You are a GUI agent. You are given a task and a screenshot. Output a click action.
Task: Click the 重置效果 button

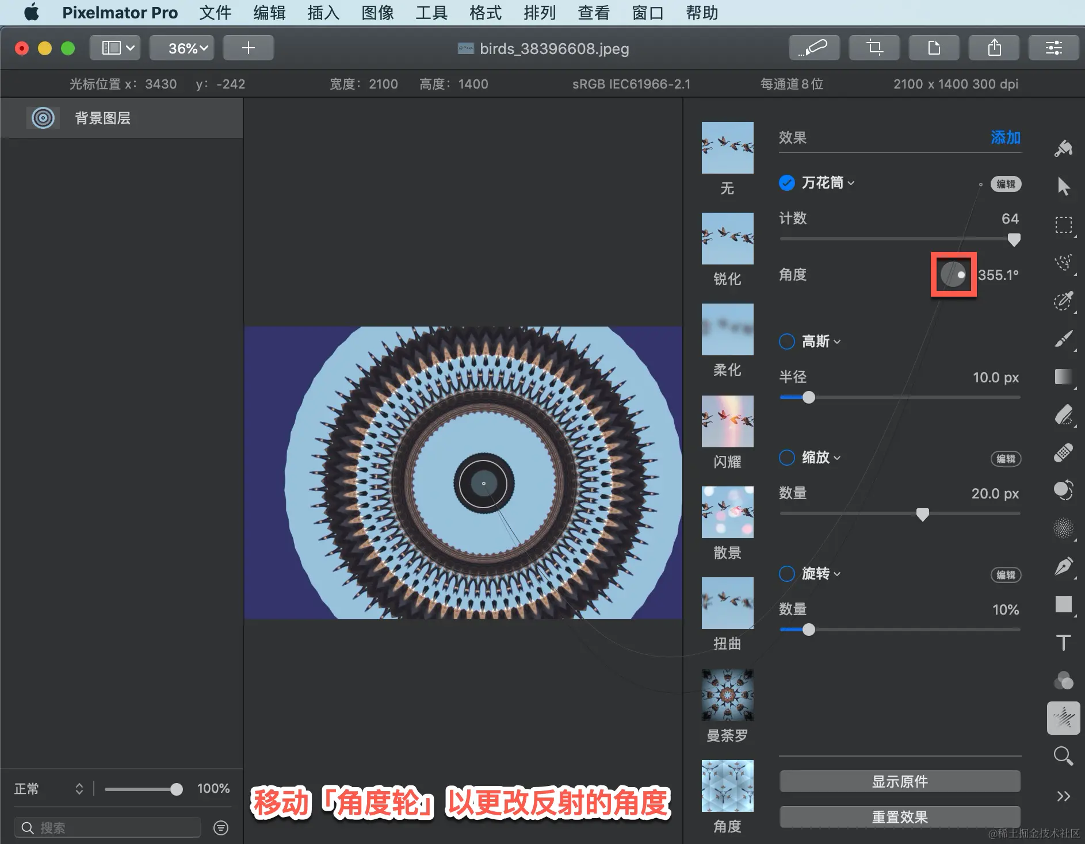pos(900,817)
